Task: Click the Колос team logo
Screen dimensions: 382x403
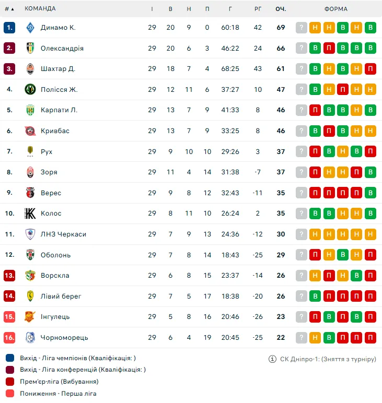Action: coord(30,214)
